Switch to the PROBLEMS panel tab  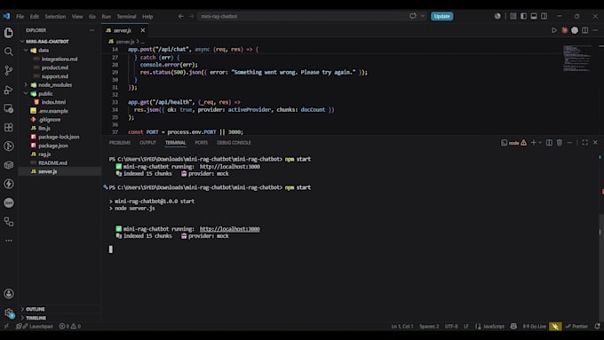120,142
